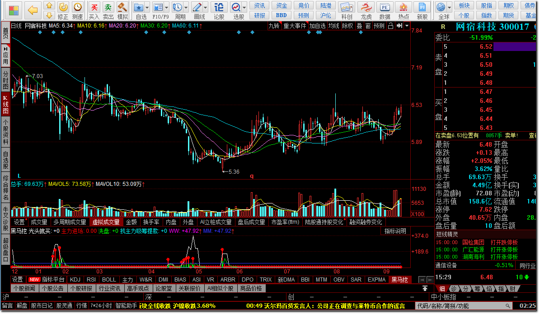Open the 龙虎 dragon icon

[366, 7]
